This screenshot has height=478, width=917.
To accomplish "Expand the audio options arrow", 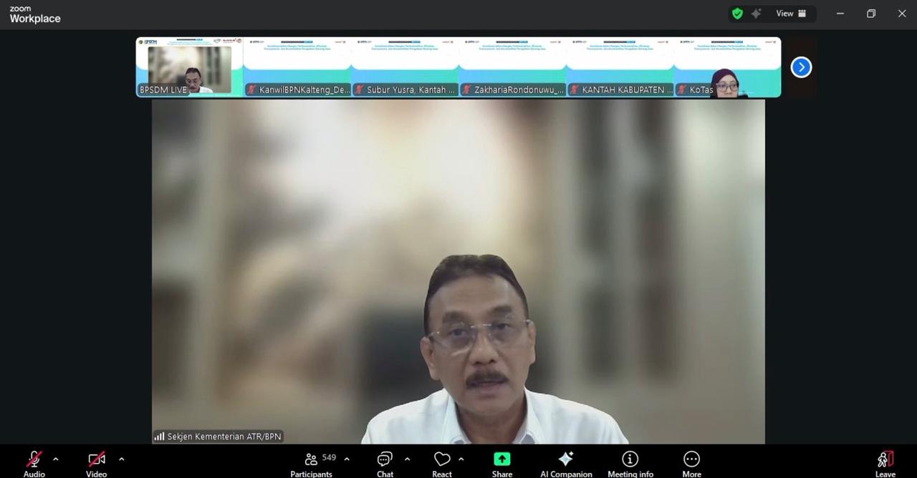I will [x=56, y=459].
